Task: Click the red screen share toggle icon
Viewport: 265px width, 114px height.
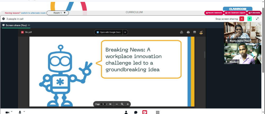Action: (145, 112)
